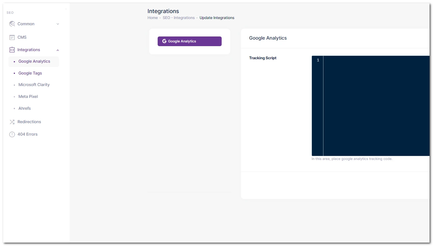This screenshot has width=433, height=246.
Task: Open Microsoft Clarity integration
Action: click(34, 85)
